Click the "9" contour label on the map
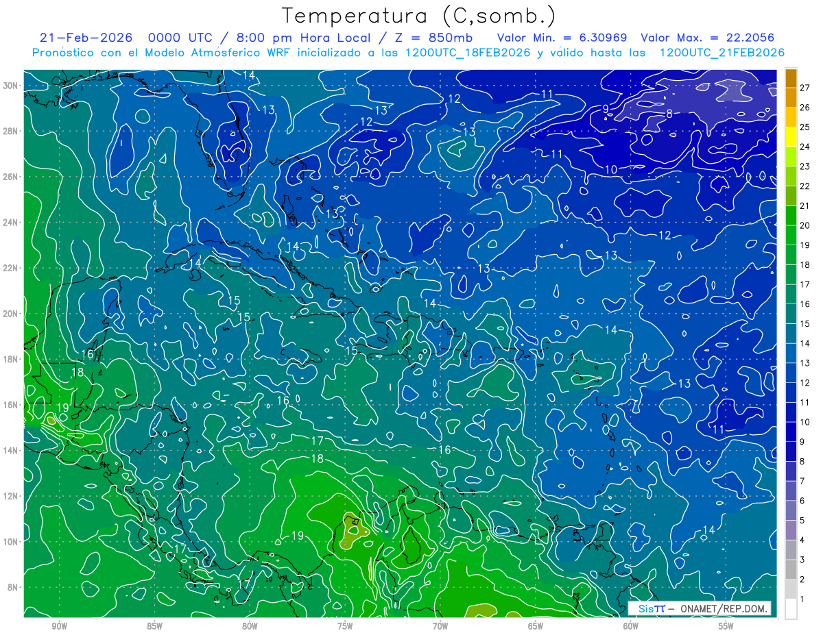Screen dimensions: 823x635 (606, 108)
